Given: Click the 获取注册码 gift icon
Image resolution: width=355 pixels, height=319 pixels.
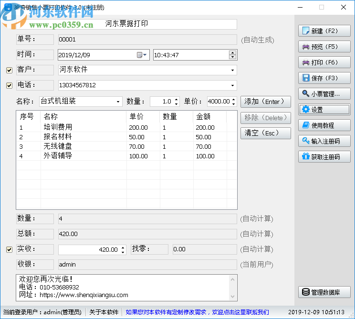Looking at the screenshot, I should coord(306,156).
